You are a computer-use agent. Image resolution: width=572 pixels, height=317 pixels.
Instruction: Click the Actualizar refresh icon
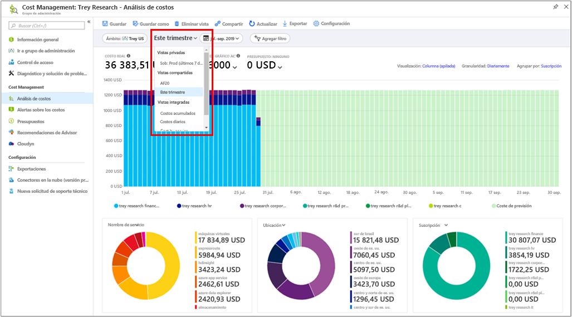tap(252, 24)
